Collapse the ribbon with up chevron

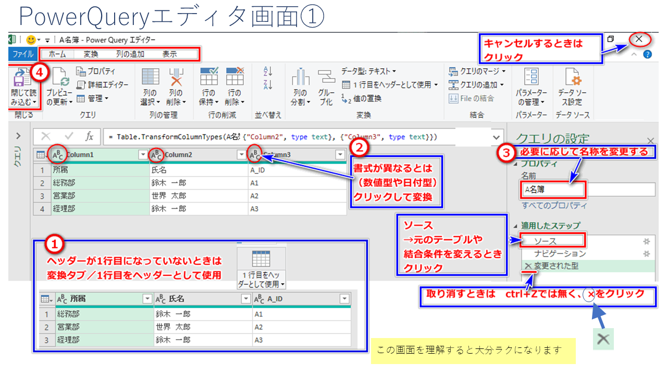[634, 54]
